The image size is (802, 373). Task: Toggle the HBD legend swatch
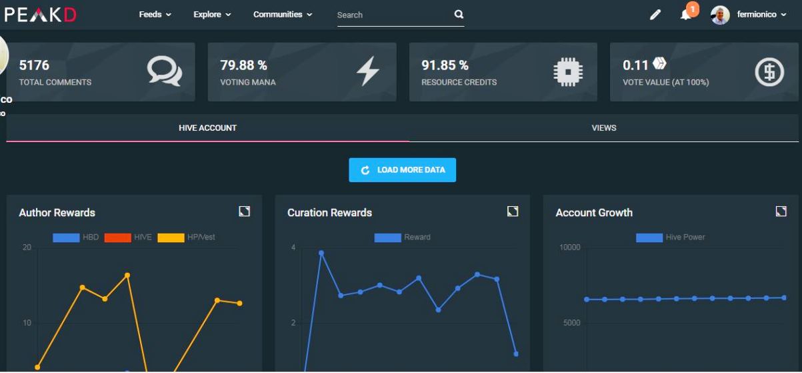click(66, 238)
